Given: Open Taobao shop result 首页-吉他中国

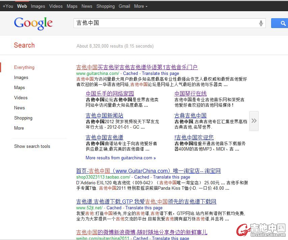Looking at the screenshot, I should (148, 171).
